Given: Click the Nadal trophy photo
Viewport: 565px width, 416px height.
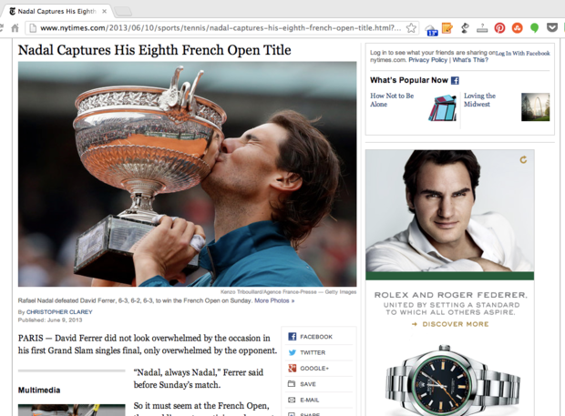Looking at the screenshot, I should (x=188, y=174).
